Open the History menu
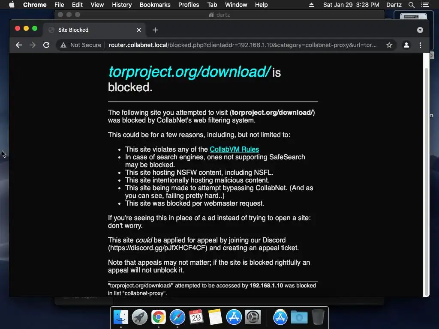 (122, 5)
